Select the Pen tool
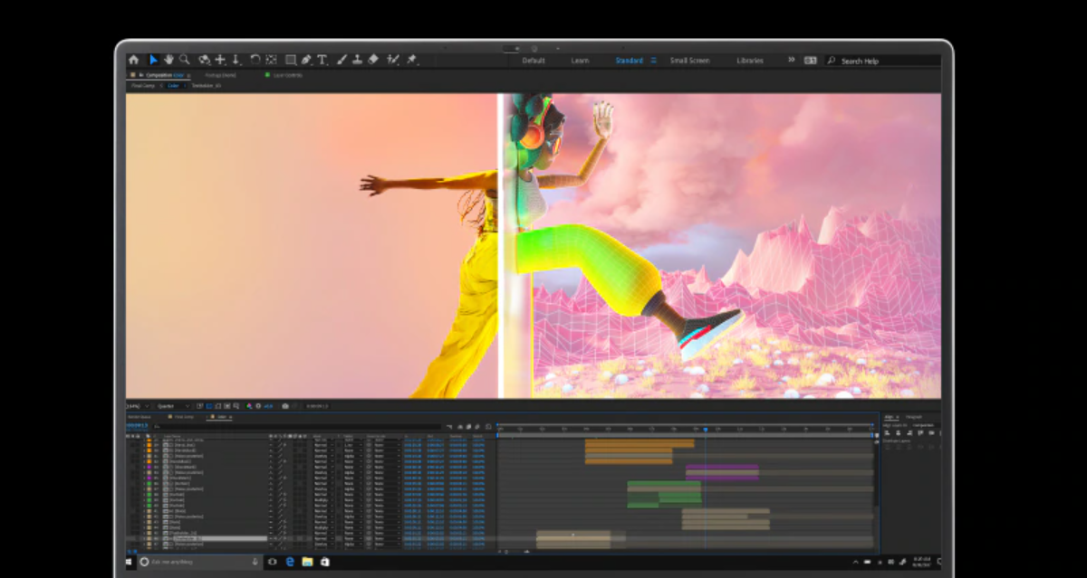1087x578 pixels. [x=306, y=60]
